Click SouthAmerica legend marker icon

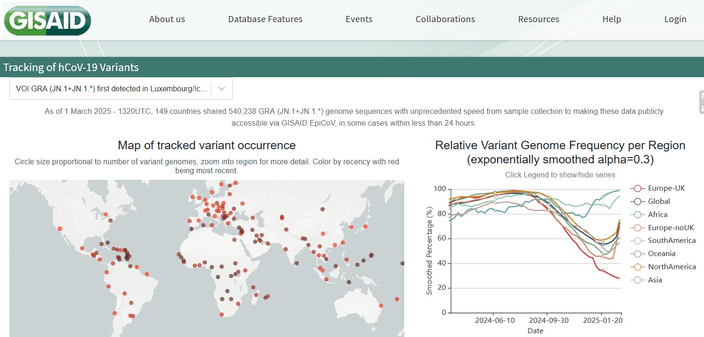click(x=638, y=241)
